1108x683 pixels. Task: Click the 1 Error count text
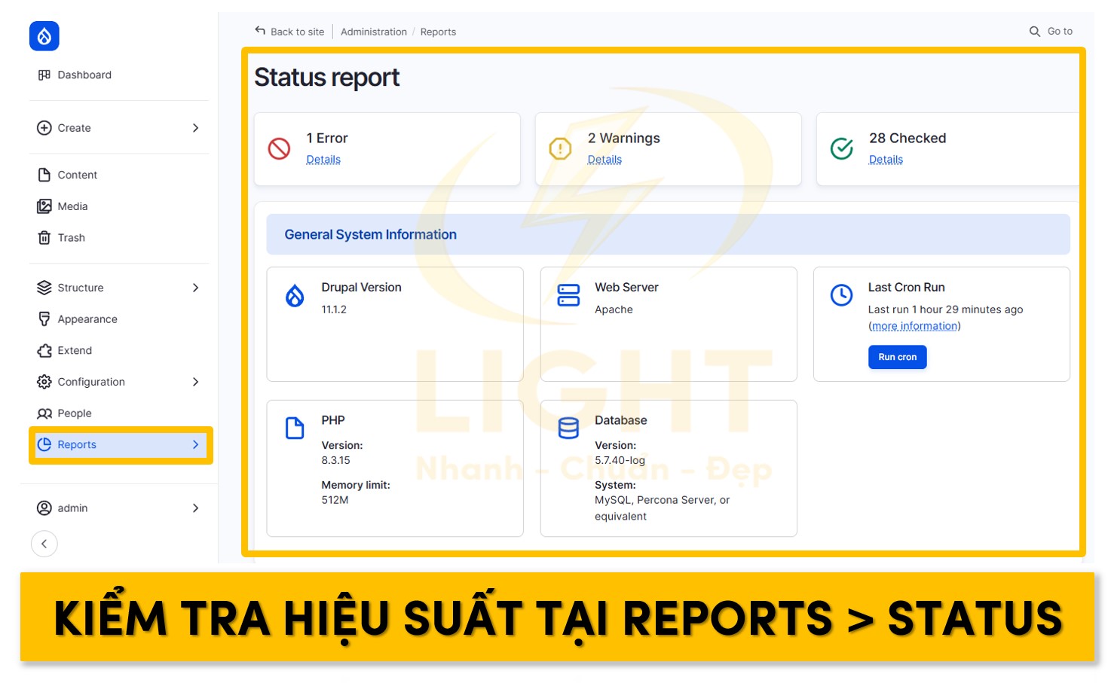point(327,139)
